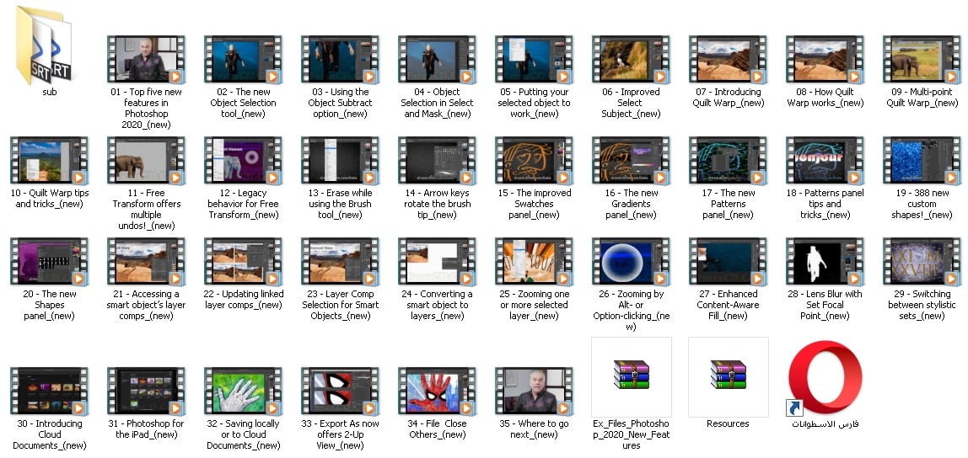Viewport: 968px width, 458px height.
Task: Select video 11 Free Transform multiple undos
Action: point(147,160)
